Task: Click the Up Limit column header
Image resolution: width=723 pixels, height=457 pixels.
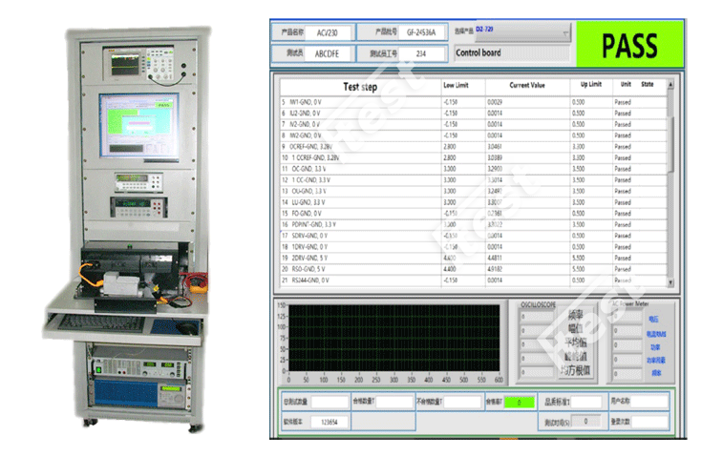Action: [591, 84]
